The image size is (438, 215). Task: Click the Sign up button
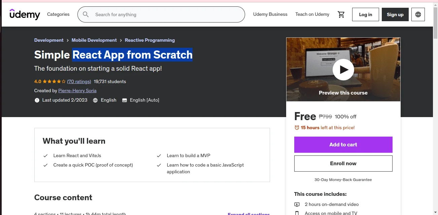tap(395, 14)
